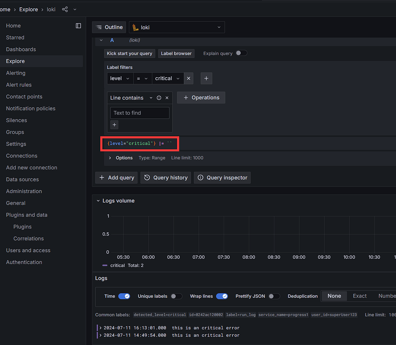Click the Kick start your query button

pos(129,53)
